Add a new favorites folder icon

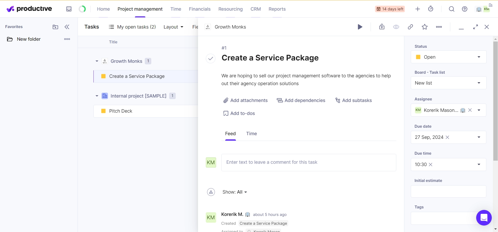pyautogui.click(x=55, y=27)
